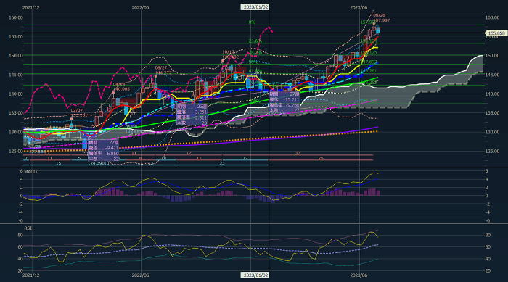Image resolution: width=508 pixels, height=282 pixels.
Task: Click 160.00 on the right price axis
Action: (492, 17)
